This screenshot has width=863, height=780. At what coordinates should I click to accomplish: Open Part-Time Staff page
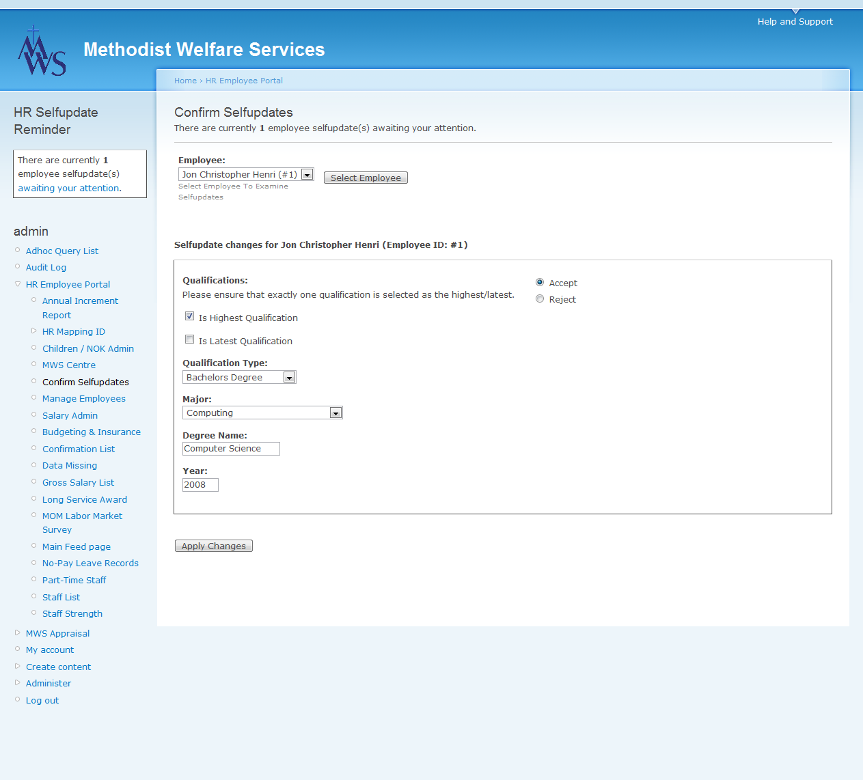(x=74, y=580)
